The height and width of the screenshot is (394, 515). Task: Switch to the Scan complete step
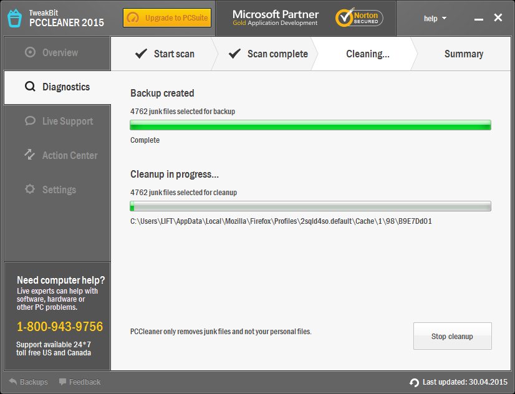pos(265,54)
